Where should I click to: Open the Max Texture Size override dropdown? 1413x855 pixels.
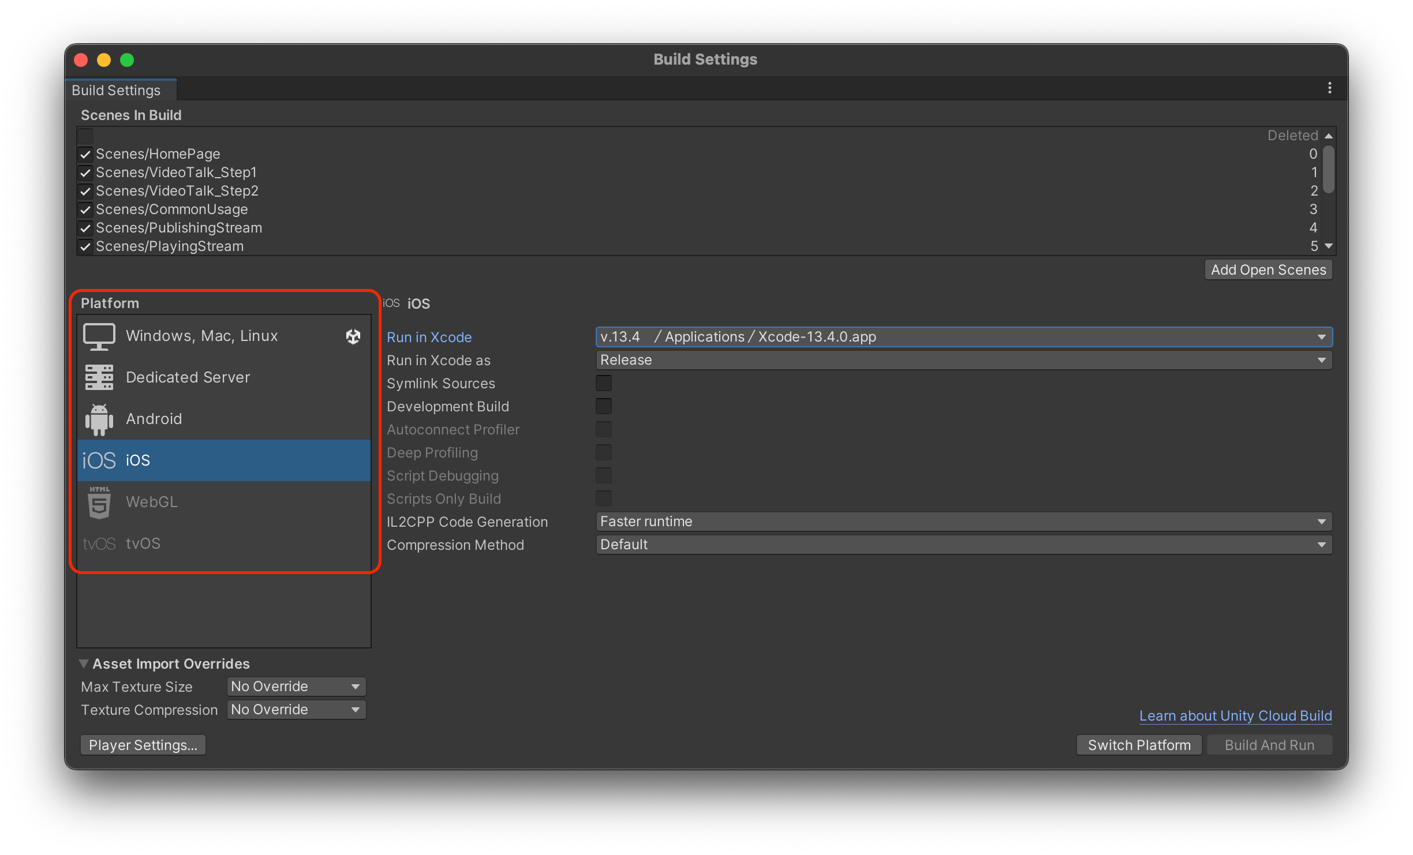click(296, 687)
